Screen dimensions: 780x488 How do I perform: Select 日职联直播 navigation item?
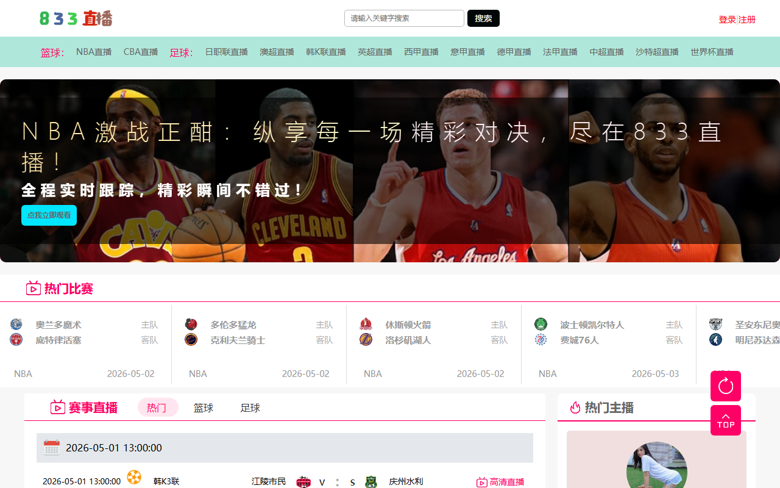click(x=226, y=52)
